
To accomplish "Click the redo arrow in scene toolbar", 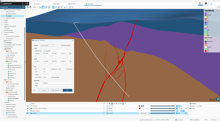I will point(67,7).
